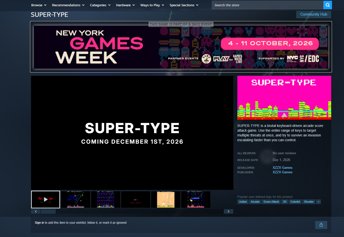Click the right scroll arrow of thumbnail strip

coord(228,211)
